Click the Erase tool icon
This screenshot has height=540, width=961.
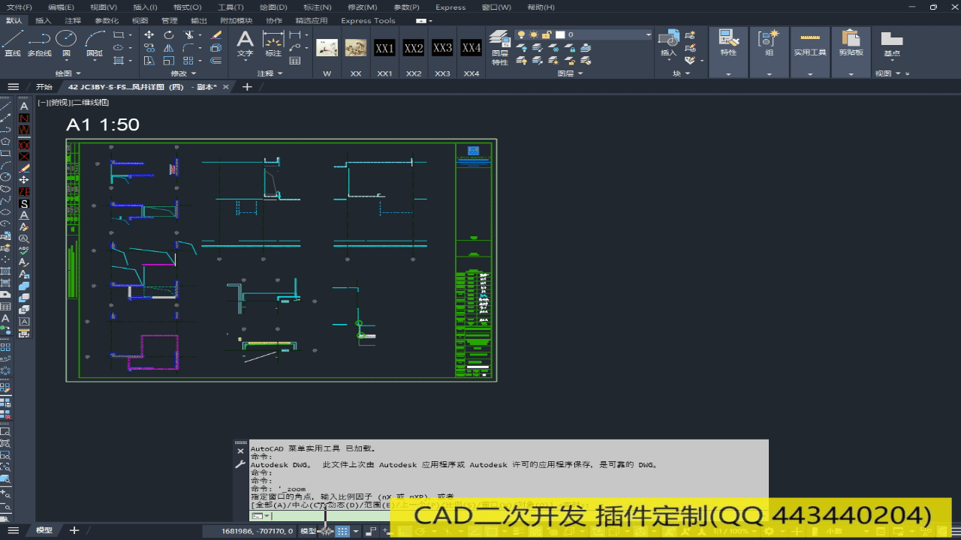click(216, 34)
